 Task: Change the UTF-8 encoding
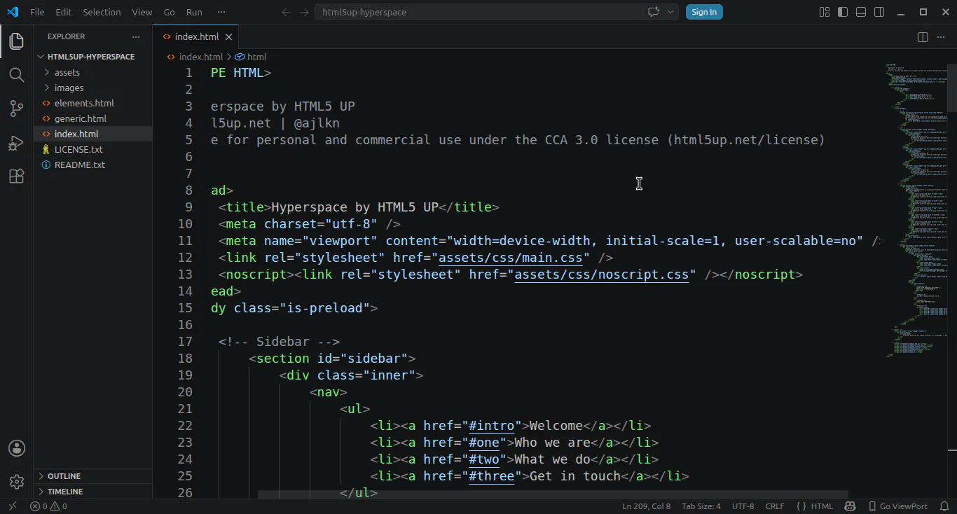743,506
